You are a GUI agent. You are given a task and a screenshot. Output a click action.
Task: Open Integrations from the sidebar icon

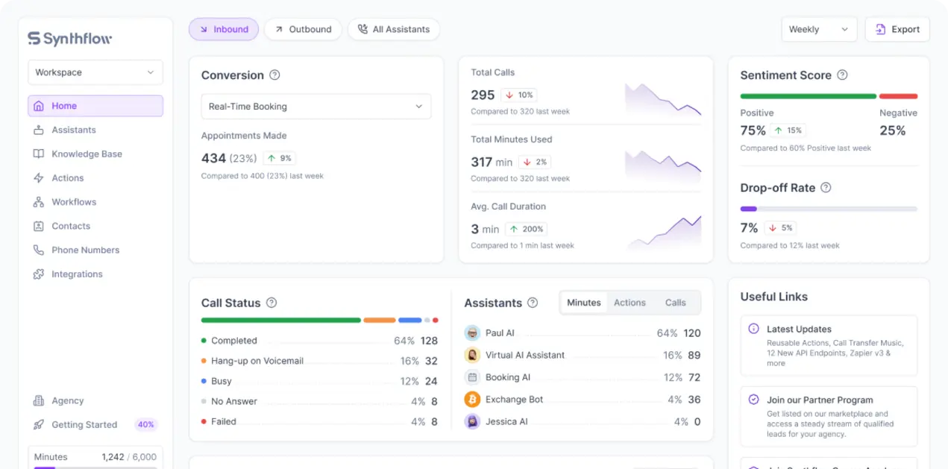coord(39,274)
